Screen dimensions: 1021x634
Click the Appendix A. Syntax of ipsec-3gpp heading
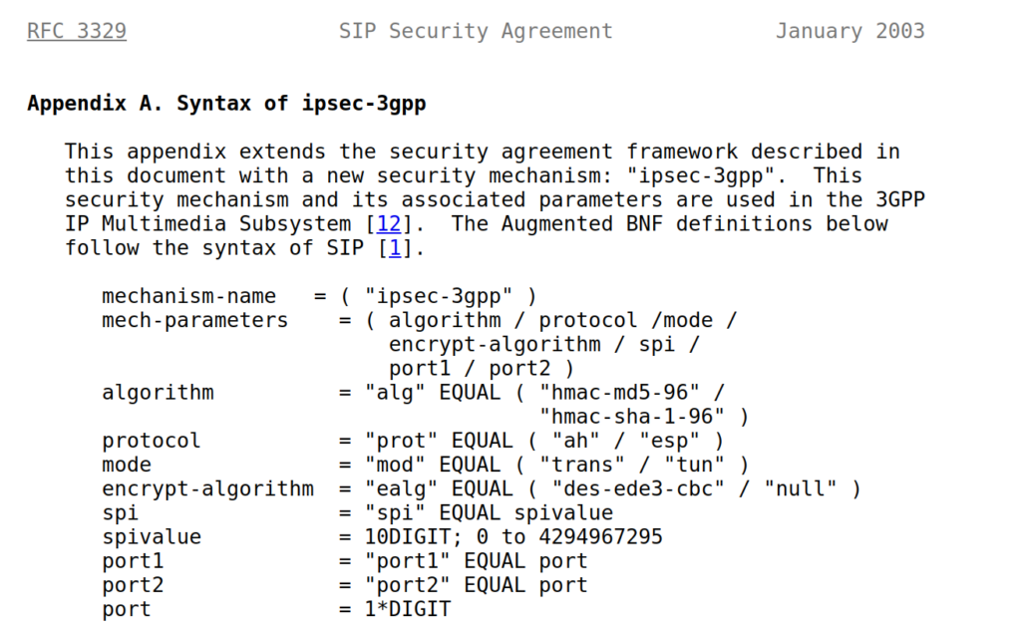[x=226, y=104]
